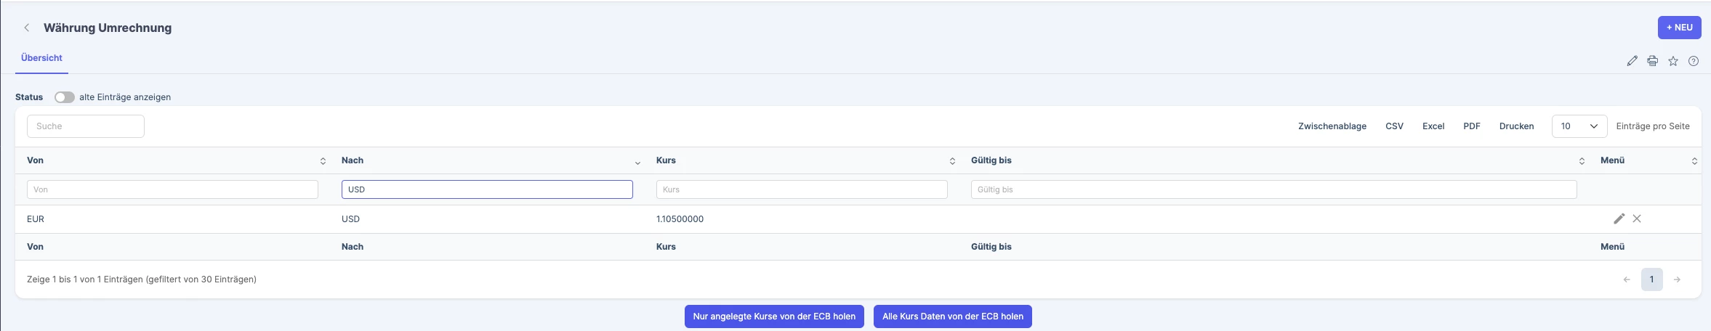Click the printer icon in header

[x=1652, y=61]
